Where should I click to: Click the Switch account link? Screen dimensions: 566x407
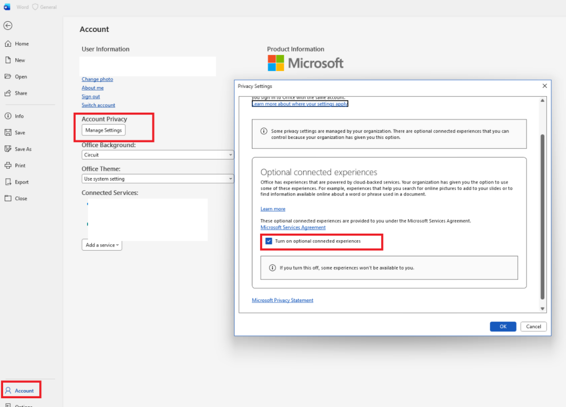(98, 105)
